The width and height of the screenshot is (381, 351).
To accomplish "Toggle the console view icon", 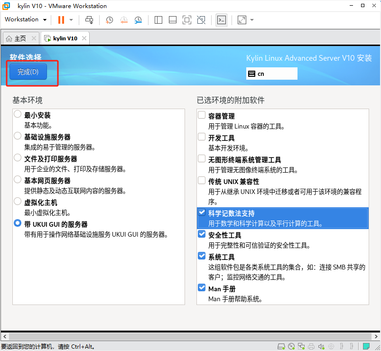I will pos(222,20).
